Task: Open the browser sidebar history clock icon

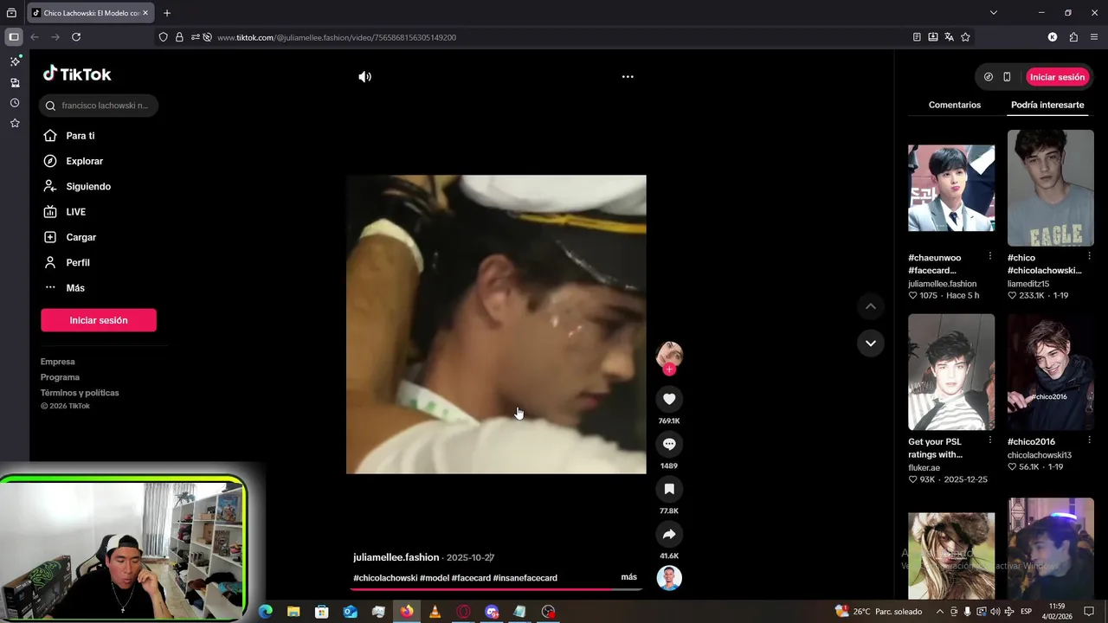Action: click(x=15, y=103)
